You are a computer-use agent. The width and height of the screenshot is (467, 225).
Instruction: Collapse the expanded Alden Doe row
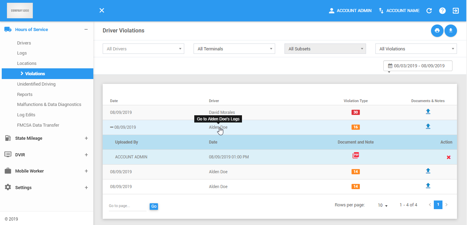112,127
